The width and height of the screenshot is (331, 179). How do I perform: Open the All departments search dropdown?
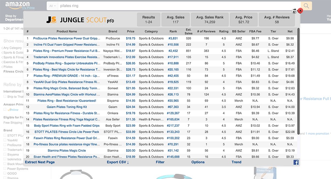tap(52, 6)
